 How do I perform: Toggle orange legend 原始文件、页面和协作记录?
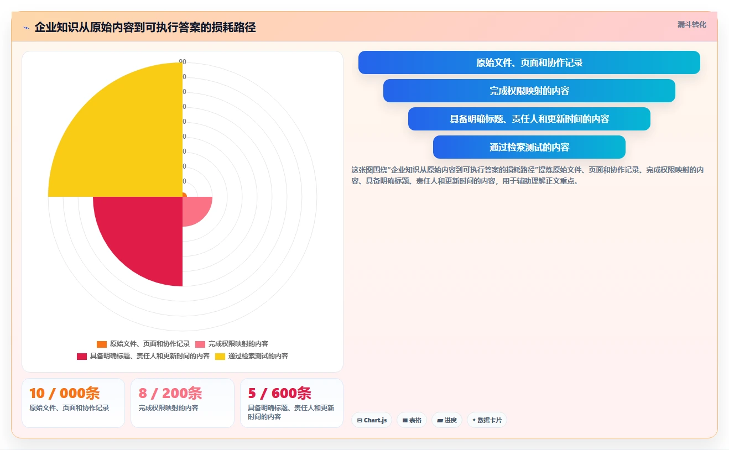pos(143,344)
